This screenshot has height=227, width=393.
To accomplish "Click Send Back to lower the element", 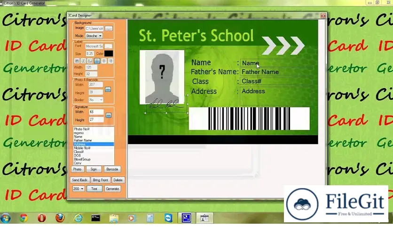I will point(80,180).
